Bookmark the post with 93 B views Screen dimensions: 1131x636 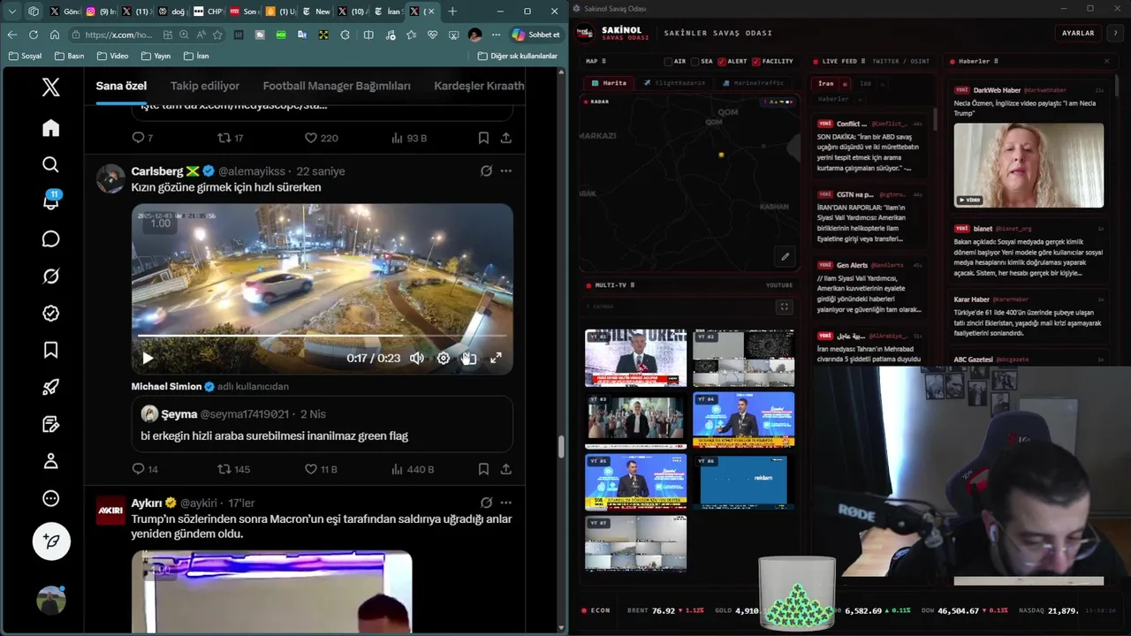pos(483,138)
